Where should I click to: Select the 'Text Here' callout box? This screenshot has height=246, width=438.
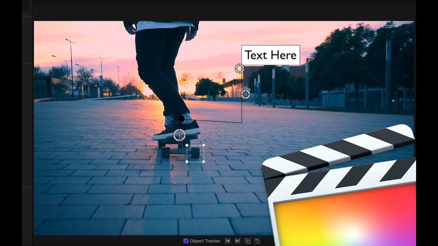[271, 55]
